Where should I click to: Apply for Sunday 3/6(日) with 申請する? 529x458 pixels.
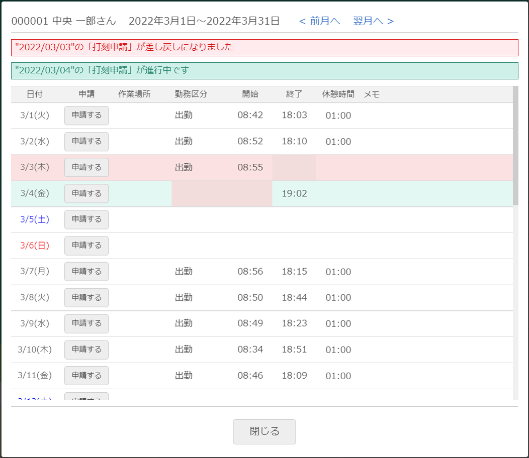pyautogui.click(x=86, y=246)
